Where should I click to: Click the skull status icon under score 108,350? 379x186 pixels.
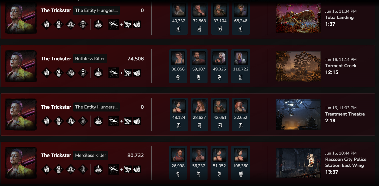click(x=241, y=174)
